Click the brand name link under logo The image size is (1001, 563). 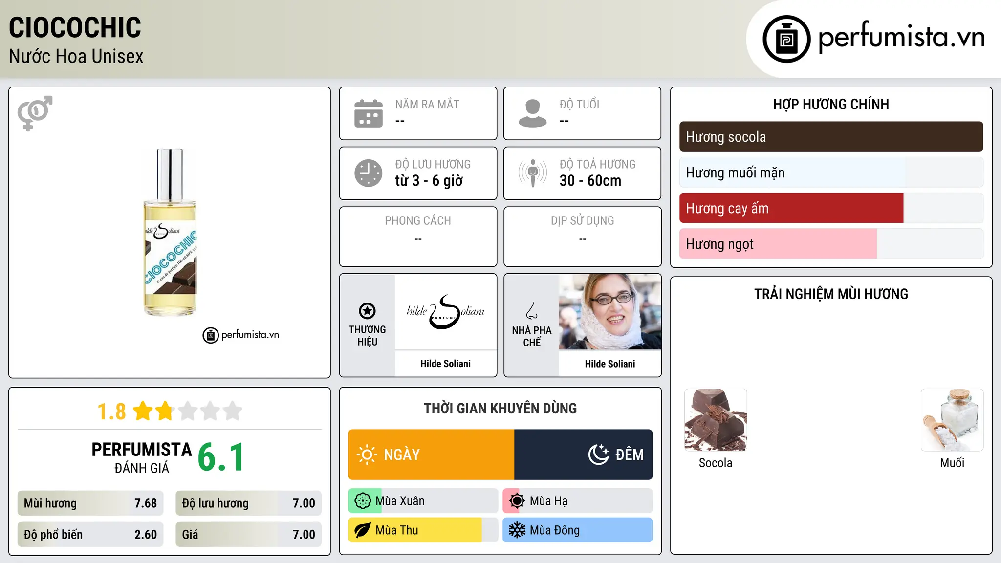(446, 364)
